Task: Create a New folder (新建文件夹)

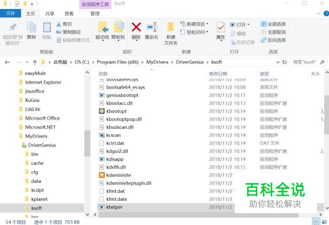Action: point(171,34)
